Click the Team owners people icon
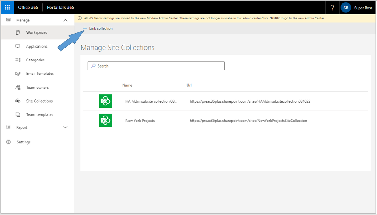Screen dimensions: 377x215 (x=18, y=88)
